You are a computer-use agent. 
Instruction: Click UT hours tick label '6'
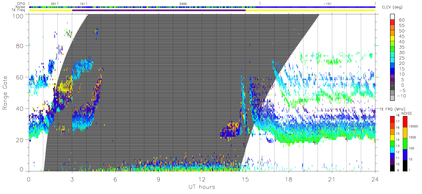[x=115, y=179]
